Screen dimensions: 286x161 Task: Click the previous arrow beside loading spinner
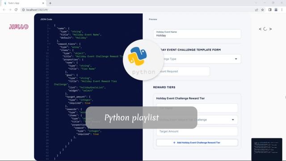pyautogui.click(x=260, y=29)
